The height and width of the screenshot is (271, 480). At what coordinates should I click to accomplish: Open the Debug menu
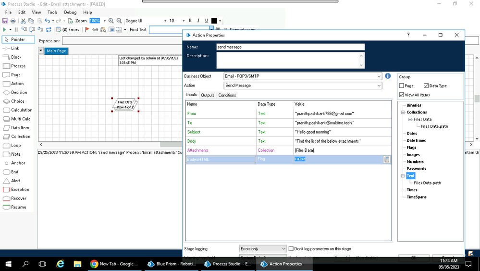point(70,12)
